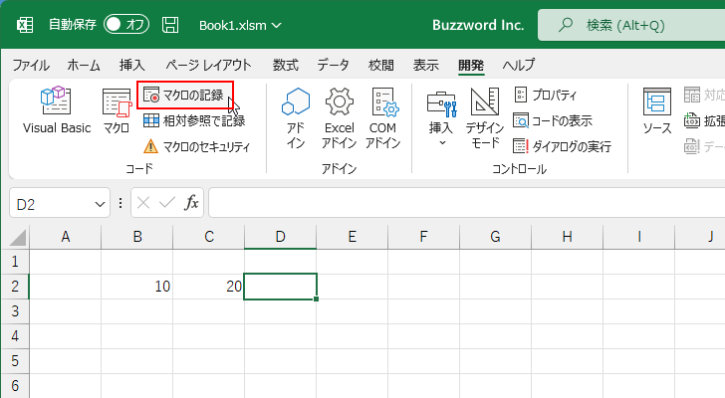This screenshot has height=398, width=725.
Task: Open the 表示 tab
Action: coord(426,65)
